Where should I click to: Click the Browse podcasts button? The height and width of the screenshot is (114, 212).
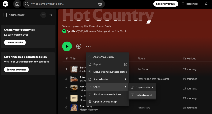(x=16, y=70)
